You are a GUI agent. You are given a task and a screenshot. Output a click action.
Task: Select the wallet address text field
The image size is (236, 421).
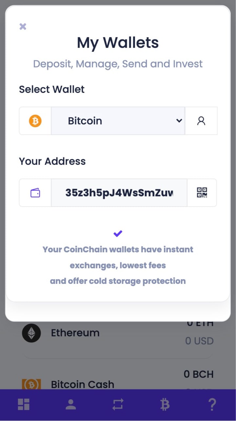click(119, 193)
